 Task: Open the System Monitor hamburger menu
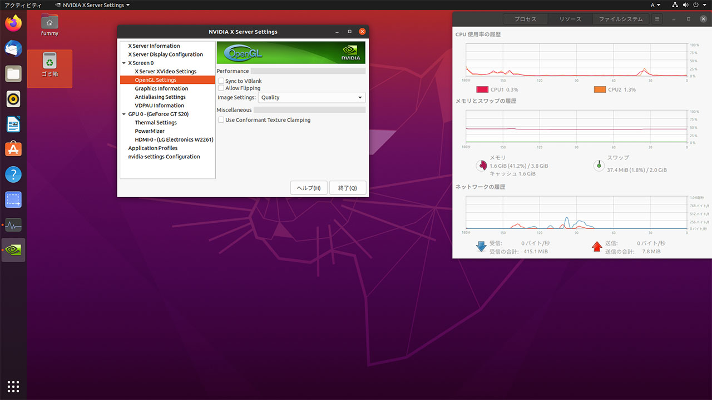tap(657, 19)
